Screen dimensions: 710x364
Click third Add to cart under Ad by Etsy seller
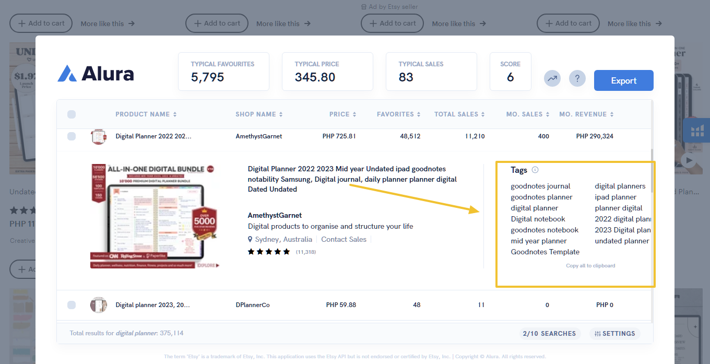pyautogui.click(x=393, y=24)
